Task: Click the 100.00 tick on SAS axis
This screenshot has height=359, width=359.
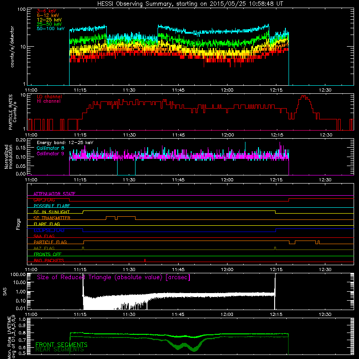Action: point(18,275)
